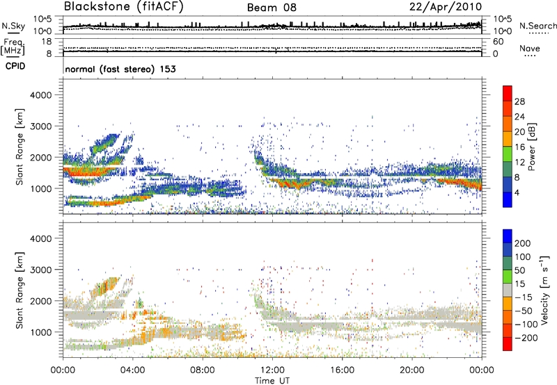557x385 pixels.
Task: Click the '4' label on Power color bar
Action: coord(517,193)
